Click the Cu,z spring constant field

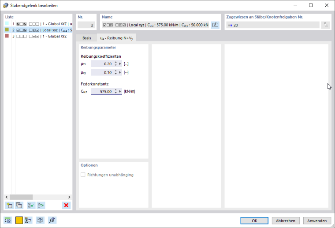pos(102,91)
